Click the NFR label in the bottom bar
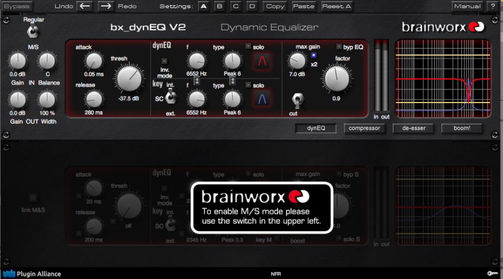 276,274
